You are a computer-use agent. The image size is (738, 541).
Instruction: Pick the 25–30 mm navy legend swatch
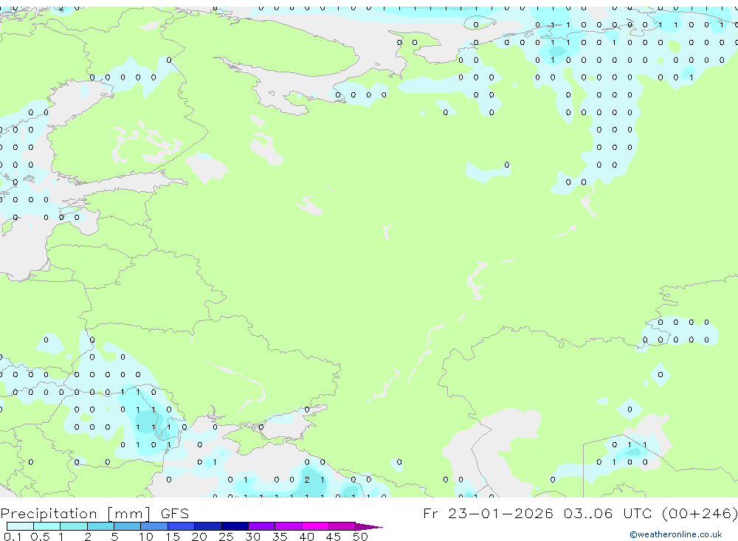coord(235,526)
